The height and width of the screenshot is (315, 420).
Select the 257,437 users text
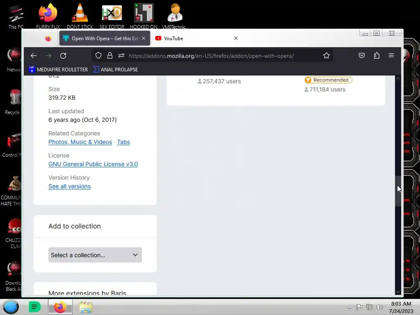coord(222,81)
